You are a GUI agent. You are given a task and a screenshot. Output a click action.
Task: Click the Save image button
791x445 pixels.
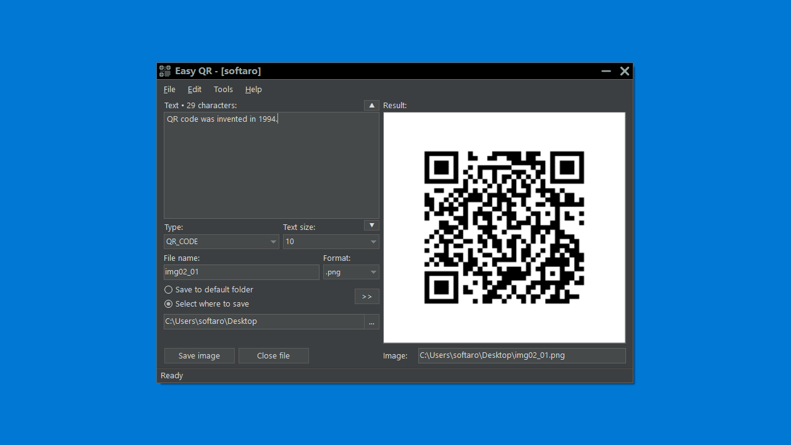[x=200, y=355]
